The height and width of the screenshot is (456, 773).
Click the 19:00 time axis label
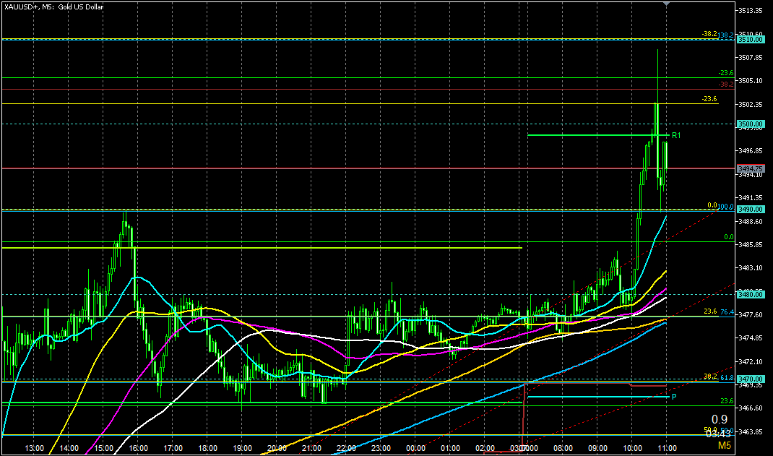point(242,448)
